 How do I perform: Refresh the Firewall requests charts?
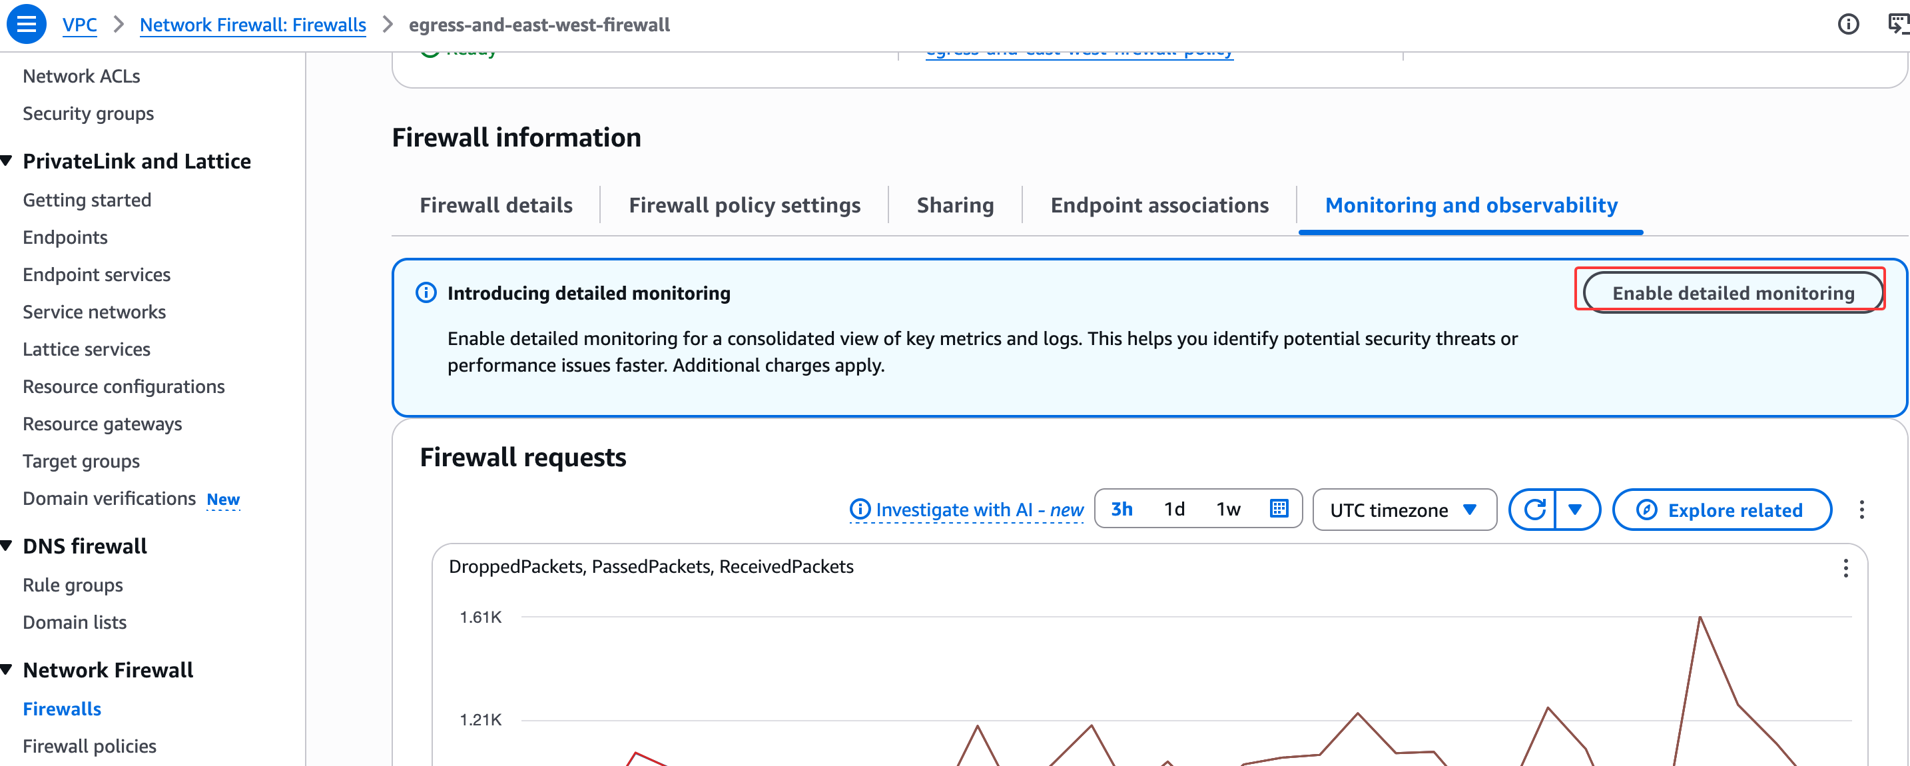pyautogui.click(x=1533, y=510)
